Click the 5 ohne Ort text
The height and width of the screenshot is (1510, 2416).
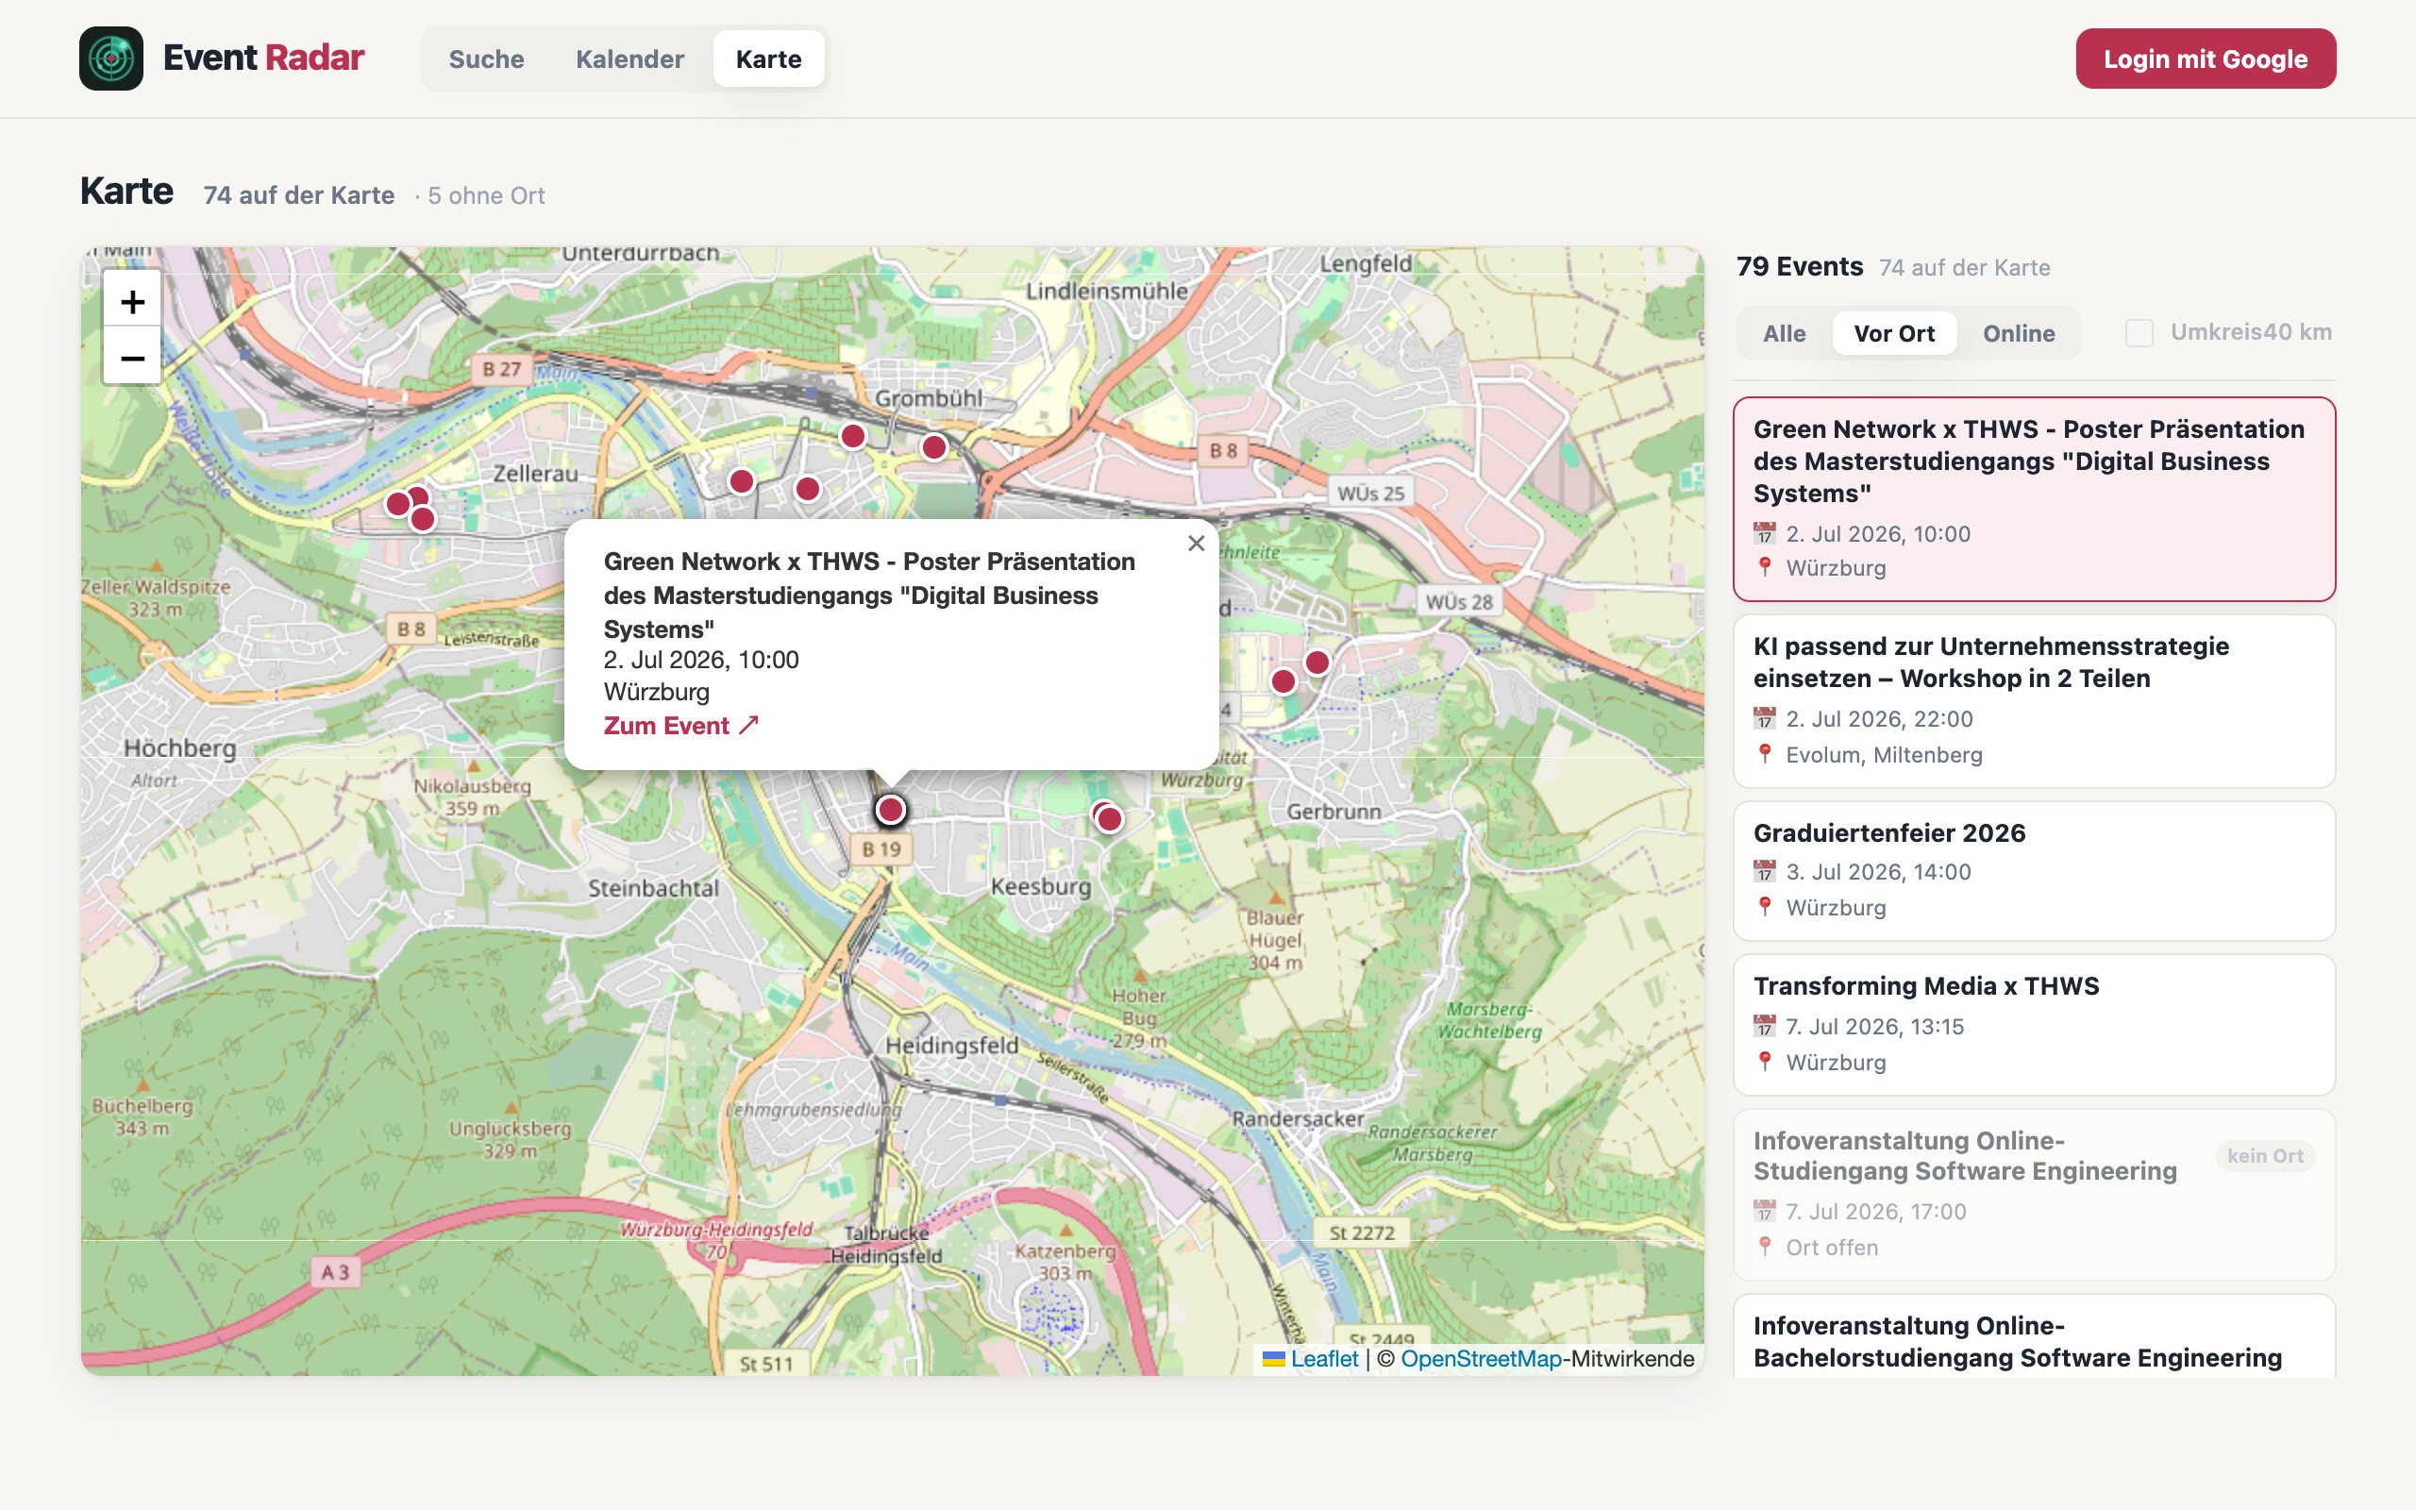click(486, 195)
